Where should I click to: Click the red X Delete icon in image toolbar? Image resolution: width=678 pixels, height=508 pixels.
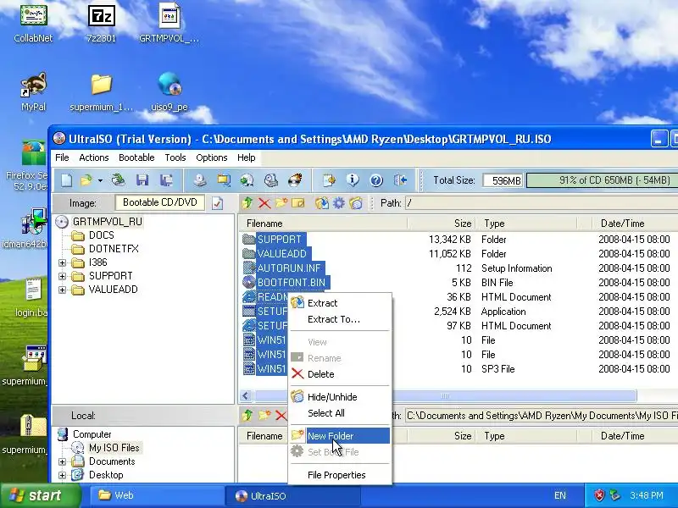[264, 203]
